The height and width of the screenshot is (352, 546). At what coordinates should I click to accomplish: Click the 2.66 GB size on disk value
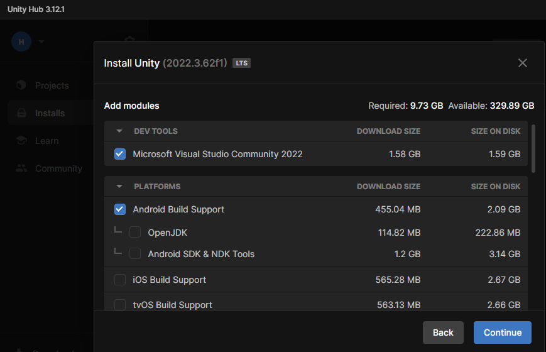pyautogui.click(x=503, y=305)
